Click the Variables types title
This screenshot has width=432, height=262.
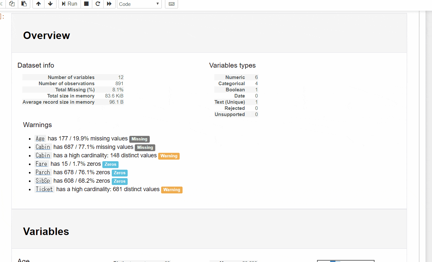232,65
